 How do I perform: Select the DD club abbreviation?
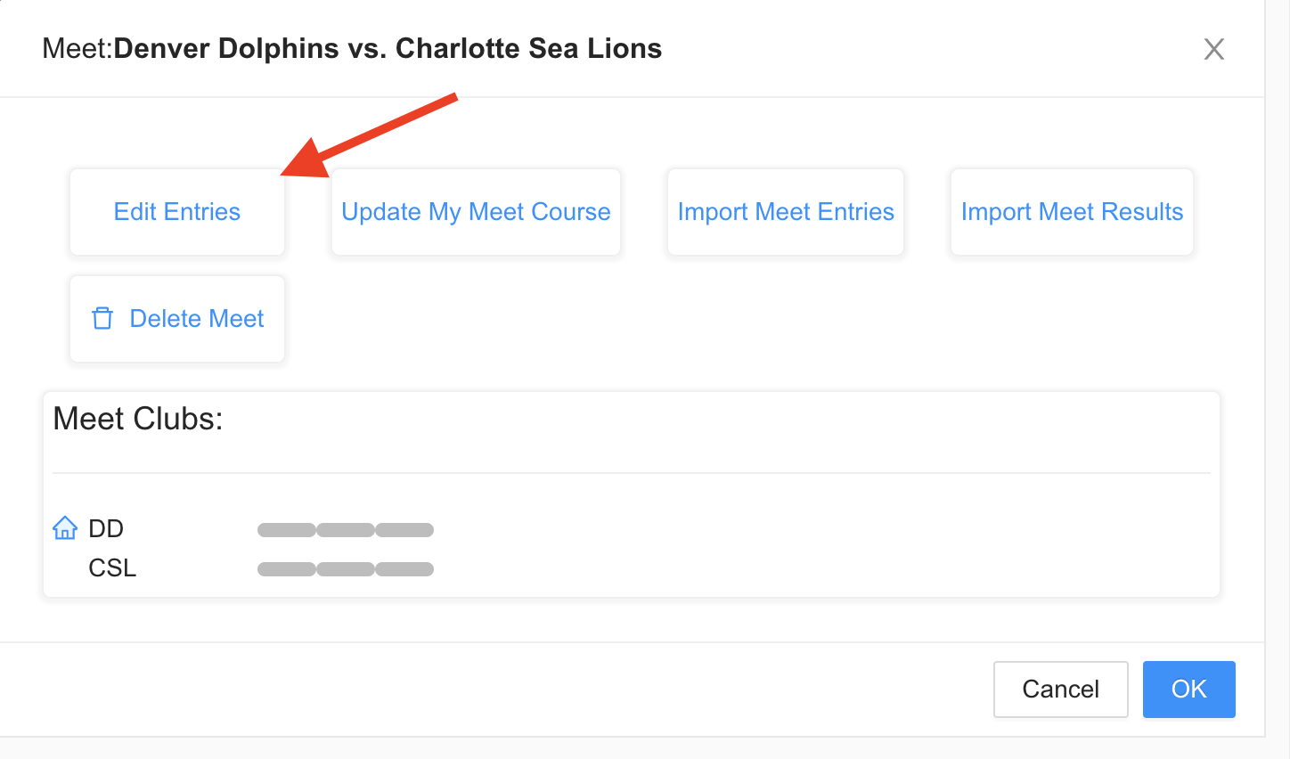(106, 529)
